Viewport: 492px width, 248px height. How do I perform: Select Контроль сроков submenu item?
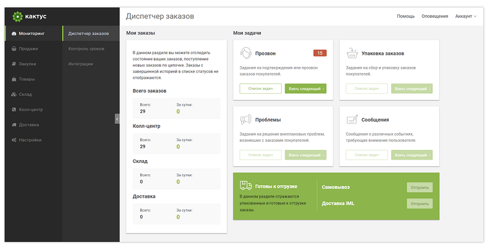[89, 48]
